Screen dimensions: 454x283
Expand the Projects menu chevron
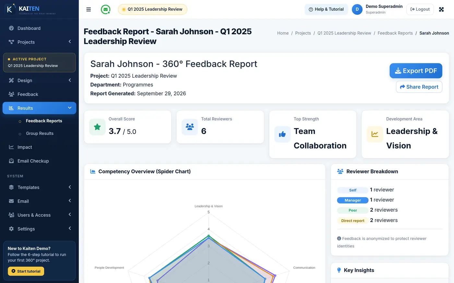tap(70, 42)
